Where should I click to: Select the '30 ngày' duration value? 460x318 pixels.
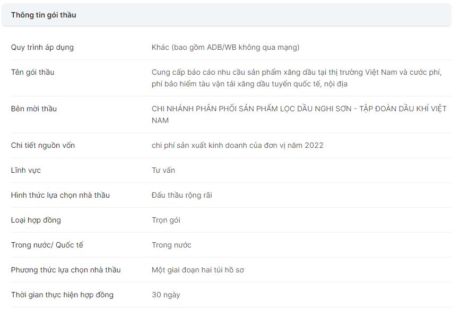pos(166,295)
